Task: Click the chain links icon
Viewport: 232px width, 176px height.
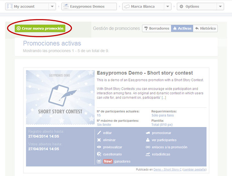Action: 148,147
